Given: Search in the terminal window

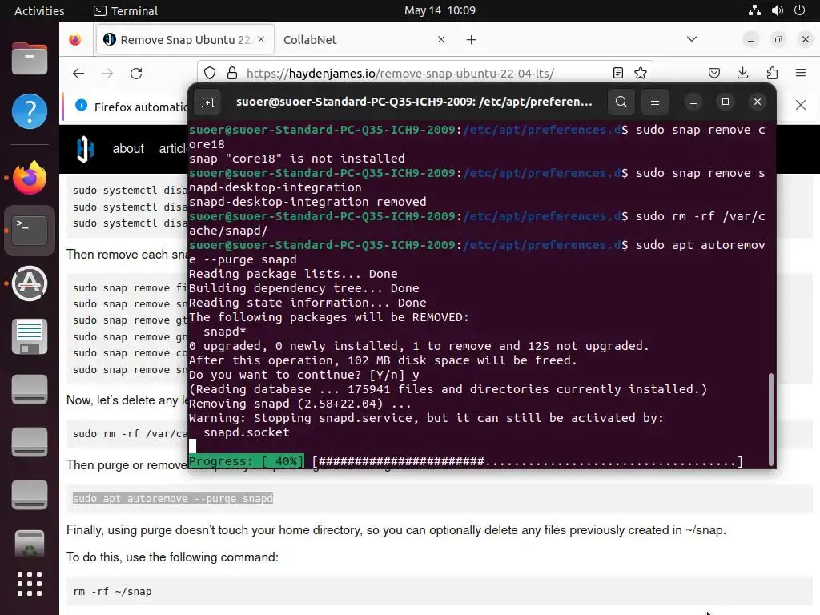Looking at the screenshot, I should 621,102.
